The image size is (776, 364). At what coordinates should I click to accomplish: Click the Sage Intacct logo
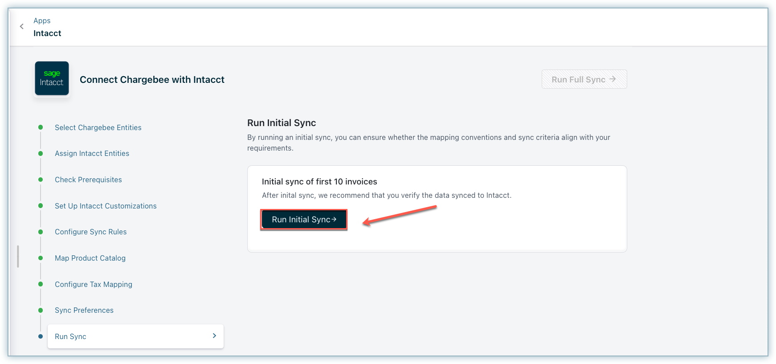click(52, 78)
